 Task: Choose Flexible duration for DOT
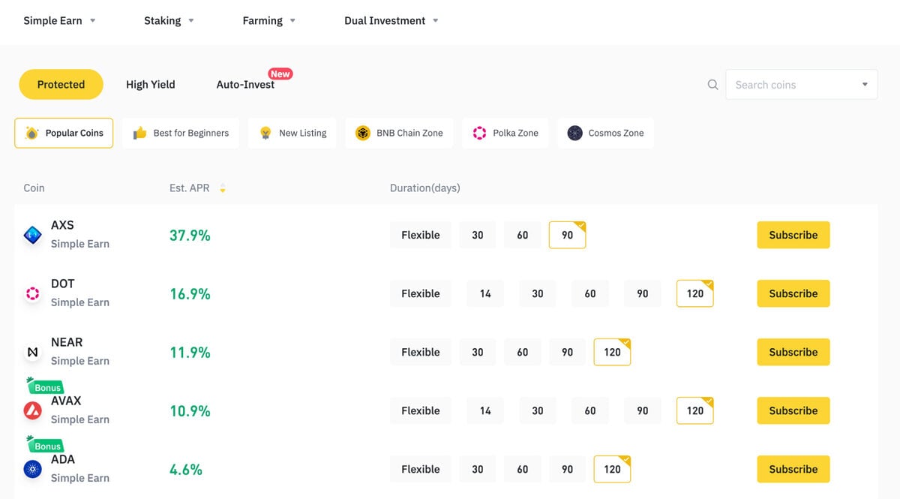(421, 293)
